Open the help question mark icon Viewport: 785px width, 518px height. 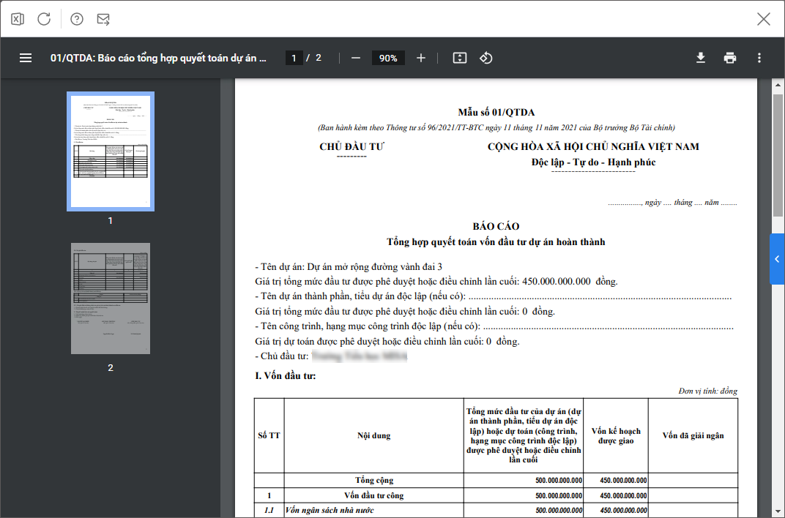click(x=77, y=19)
